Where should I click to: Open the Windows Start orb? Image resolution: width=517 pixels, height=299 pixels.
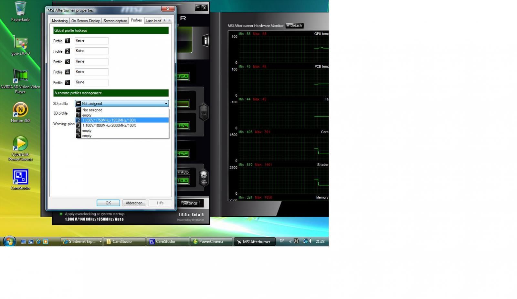tap(9, 241)
